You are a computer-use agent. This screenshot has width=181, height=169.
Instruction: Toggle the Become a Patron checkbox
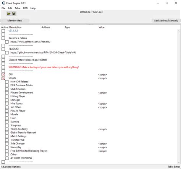3,38
